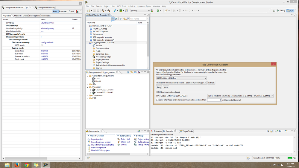
Task: Open the Target Tasks tab
Action: tap(186, 131)
